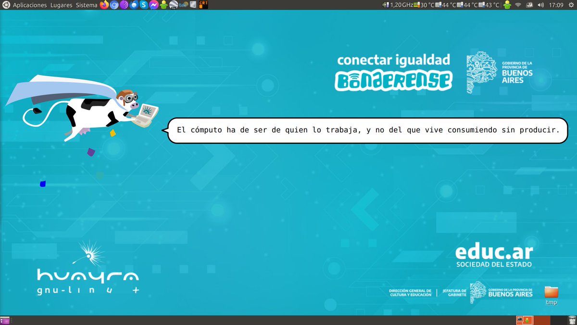Viewport: 577px width, 325px height.
Task: Open the Sistema menu
Action: [x=86, y=5]
